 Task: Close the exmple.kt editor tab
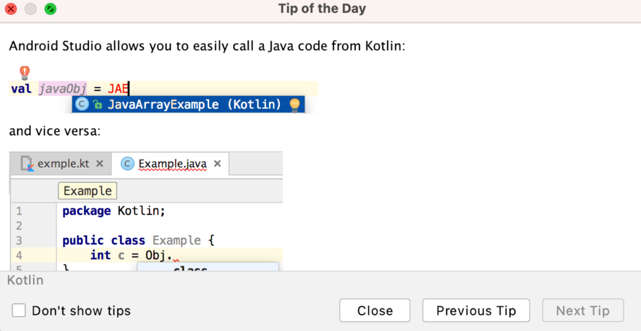100,164
